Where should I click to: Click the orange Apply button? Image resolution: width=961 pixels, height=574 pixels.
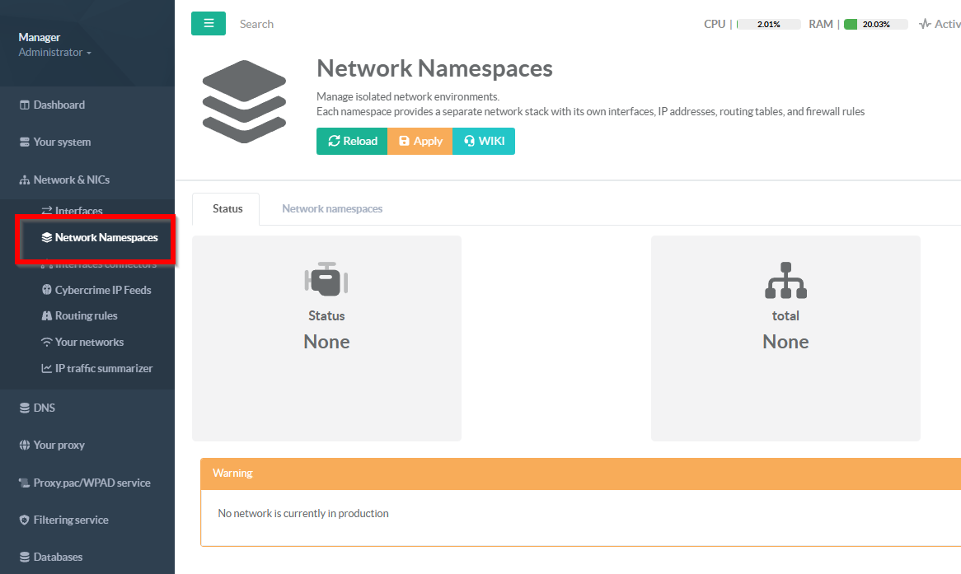tap(420, 141)
